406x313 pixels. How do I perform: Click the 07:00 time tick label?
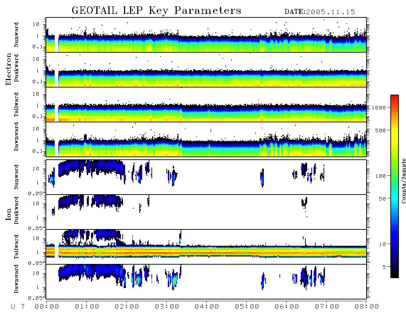327,307
